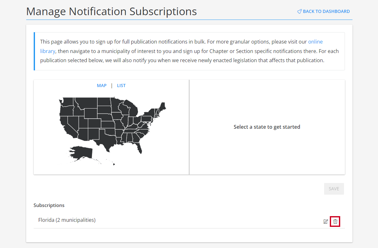Select Colorado on the US map

pyautogui.click(x=94, y=123)
